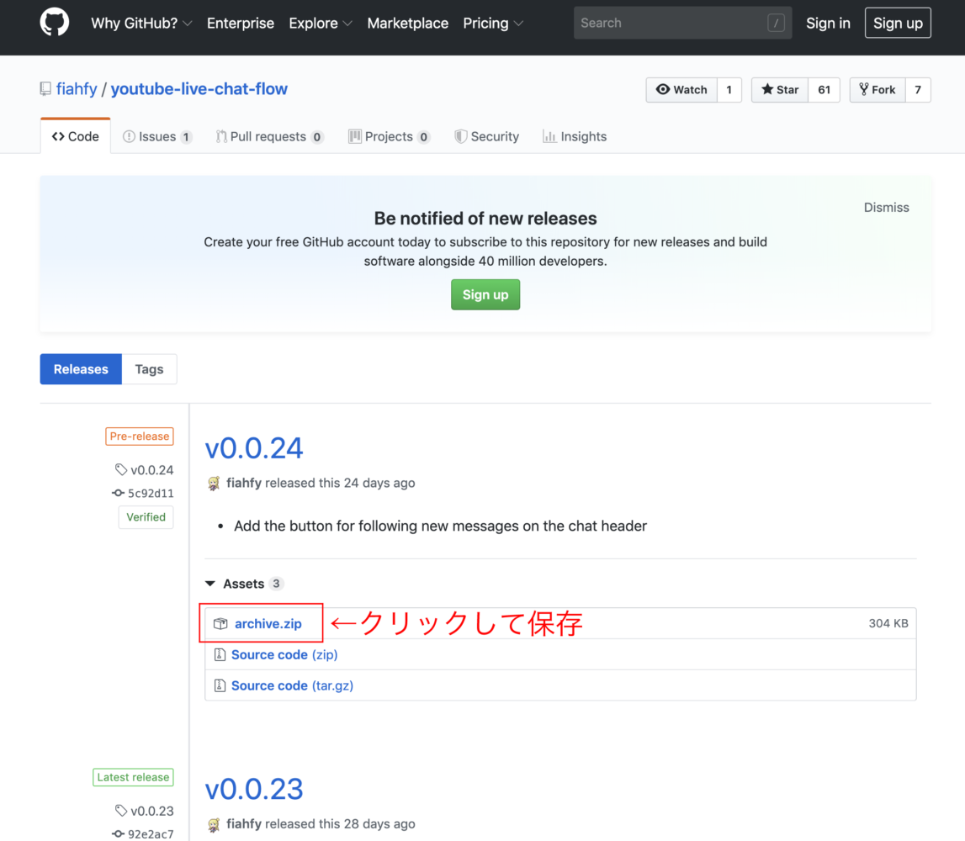The image size is (965, 841).
Task: Switch to the Tags view
Action: [x=150, y=369]
